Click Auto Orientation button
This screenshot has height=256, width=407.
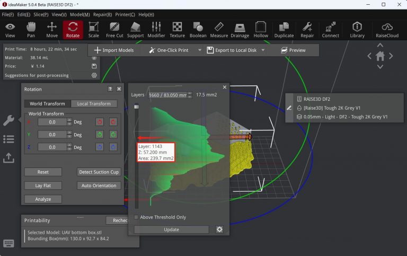(x=99, y=186)
